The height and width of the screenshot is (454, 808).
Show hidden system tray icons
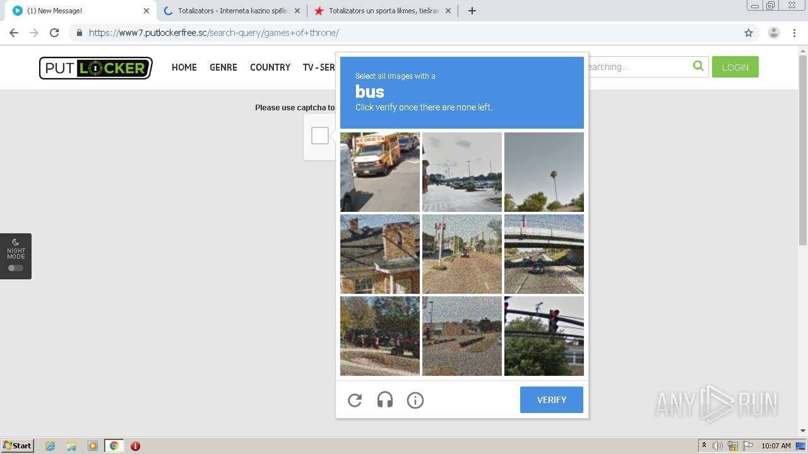(x=704, y=446)
